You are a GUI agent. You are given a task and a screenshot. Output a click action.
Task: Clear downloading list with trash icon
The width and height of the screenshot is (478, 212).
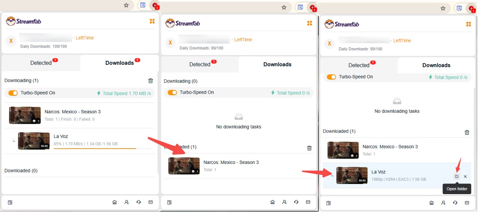tap(150, 81)
